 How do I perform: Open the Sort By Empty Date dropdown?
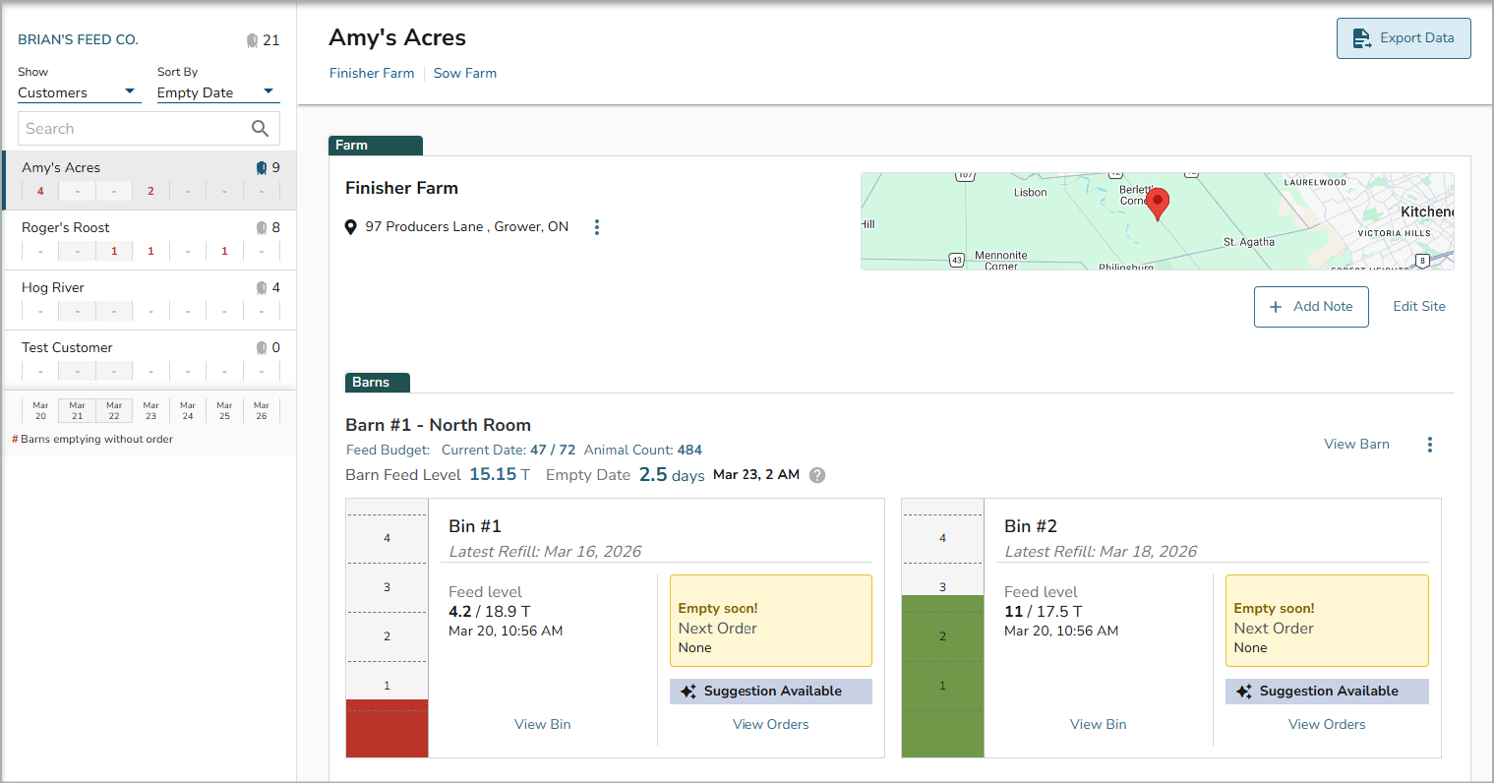click(216, 92)
